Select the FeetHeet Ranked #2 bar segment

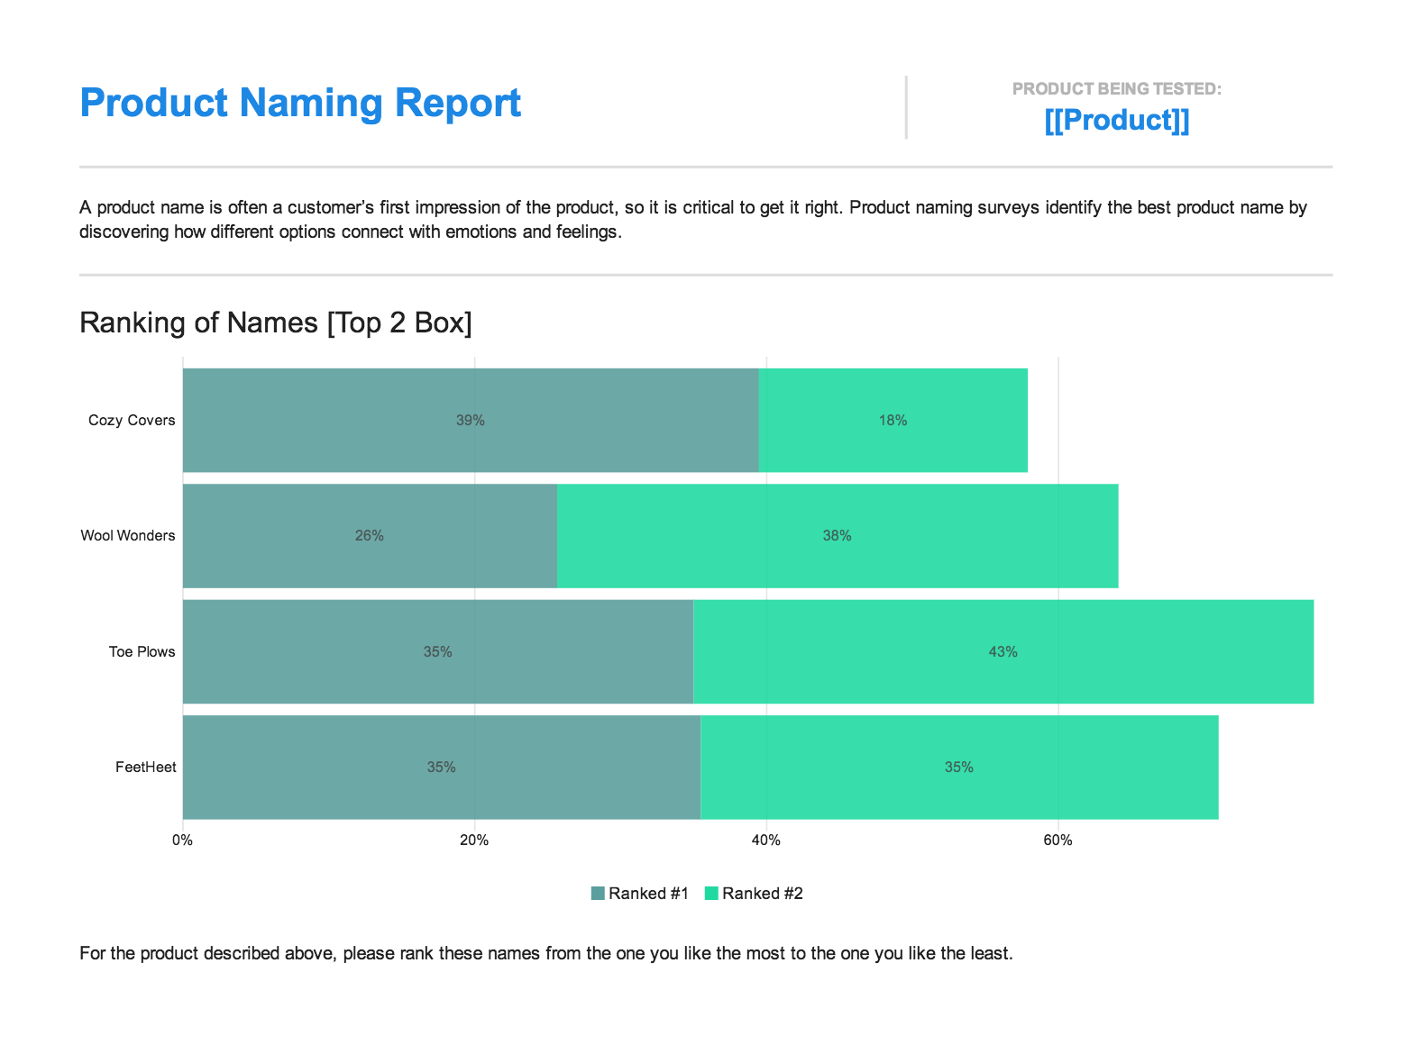[959, 768]
